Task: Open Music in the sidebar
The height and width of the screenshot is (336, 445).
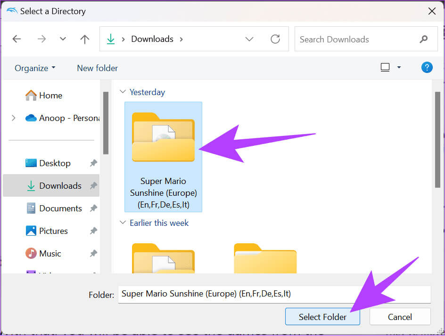Action: [x=43, y=253]
